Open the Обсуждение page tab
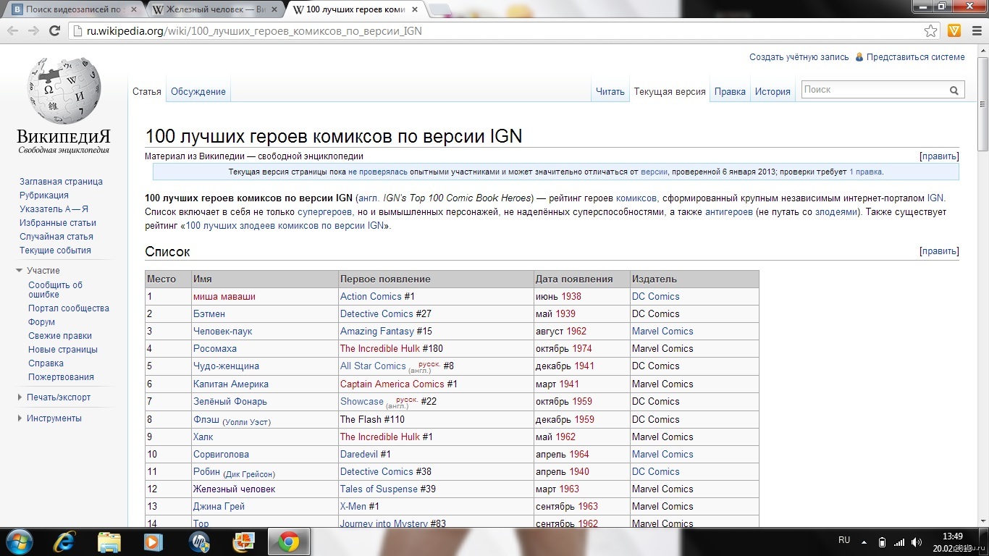The height and width of the screenshot is (556, 989). click(x=198, y=92)
